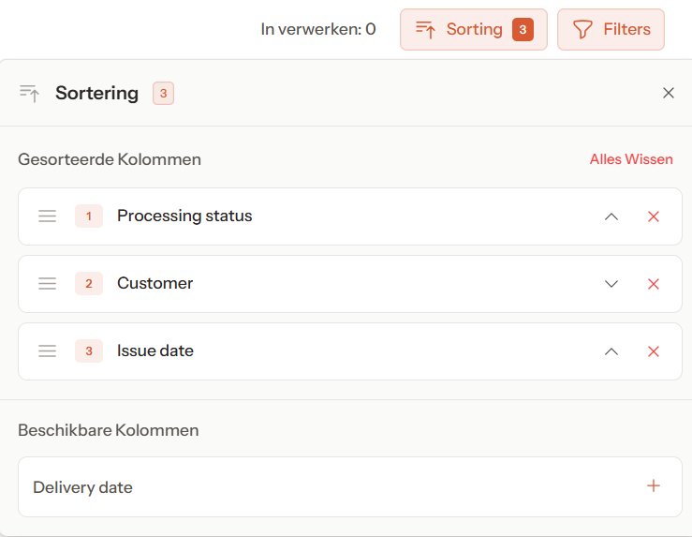Click the priority number 2 badge
This screenshot has height=537, width=692.
(x=89, y=284)
